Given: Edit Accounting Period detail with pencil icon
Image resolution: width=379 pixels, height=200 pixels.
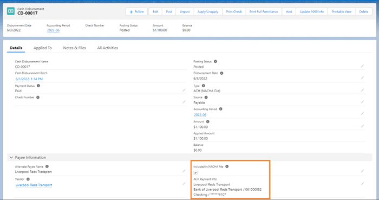Looking at the screenshot, I should [362, 113].
